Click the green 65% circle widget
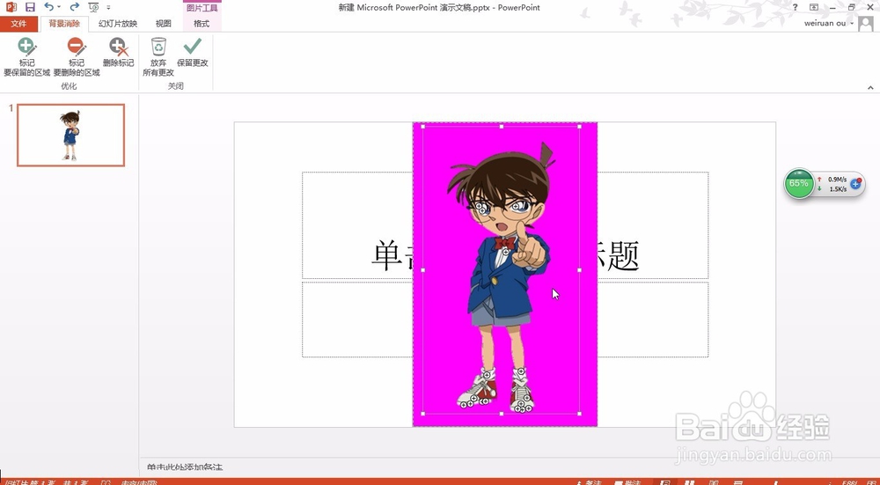 [799, 184]
